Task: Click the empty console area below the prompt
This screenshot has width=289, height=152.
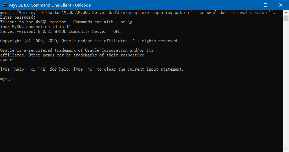Action: coord(131,113)
